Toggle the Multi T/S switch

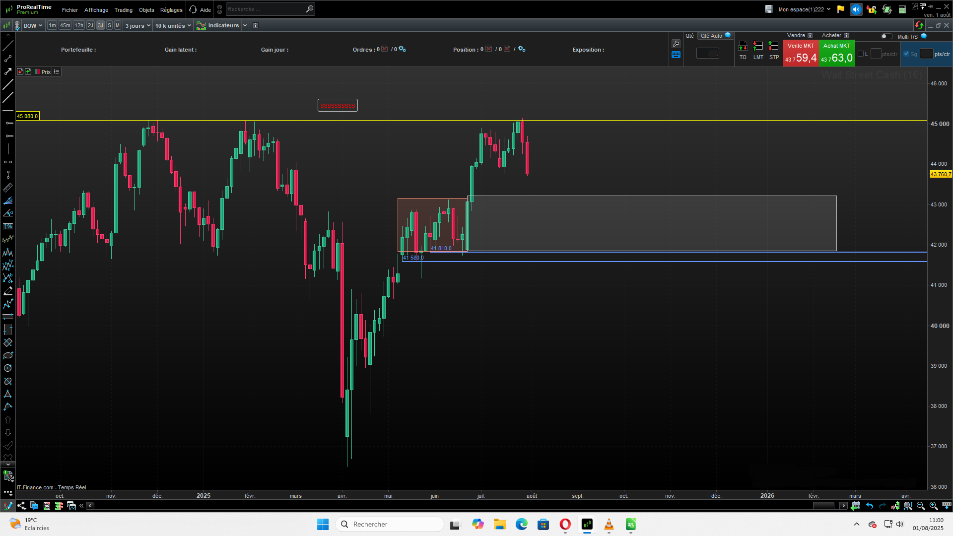pyautogui.click(x=886, y=36)
